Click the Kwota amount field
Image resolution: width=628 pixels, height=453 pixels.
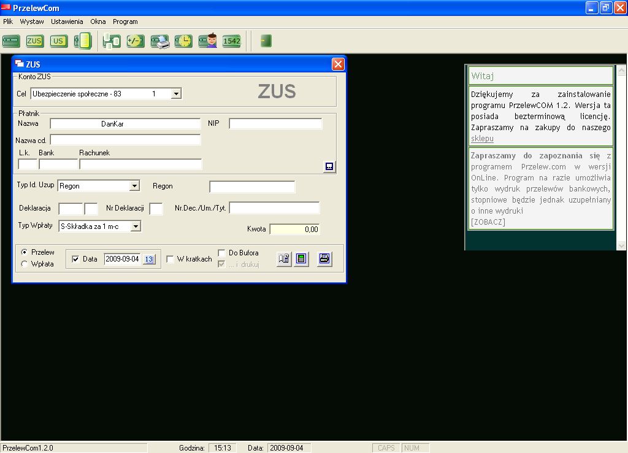pos(295,230)
